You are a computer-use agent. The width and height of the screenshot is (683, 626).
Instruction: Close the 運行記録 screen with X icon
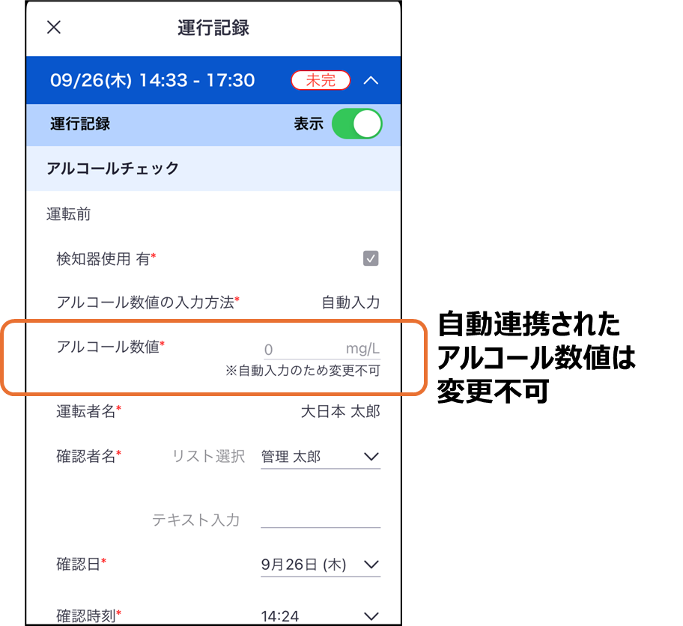pos(54,28)
